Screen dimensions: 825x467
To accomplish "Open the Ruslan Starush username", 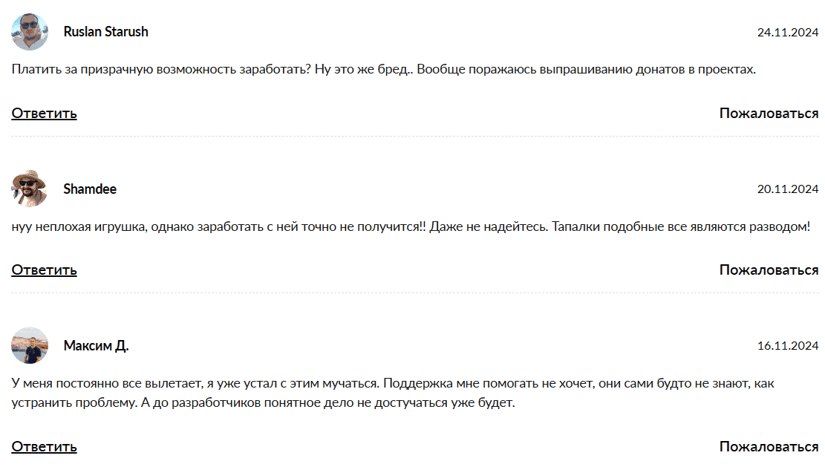I will (x=105, y=32).
